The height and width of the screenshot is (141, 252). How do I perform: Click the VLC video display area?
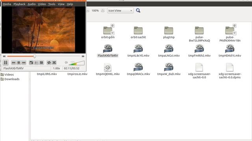pos(44,30)
